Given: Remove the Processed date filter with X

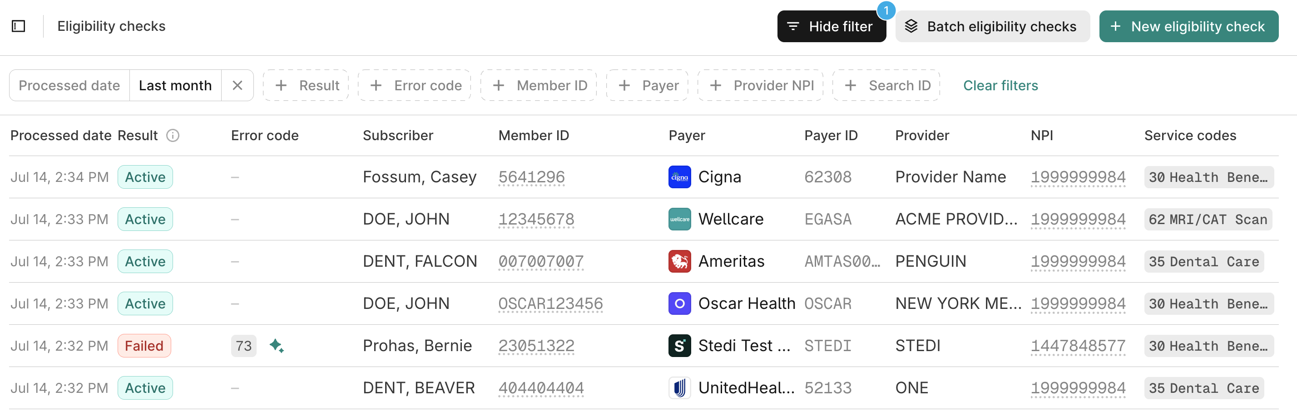Looking at the screenshot, I should tap(237, 86).
